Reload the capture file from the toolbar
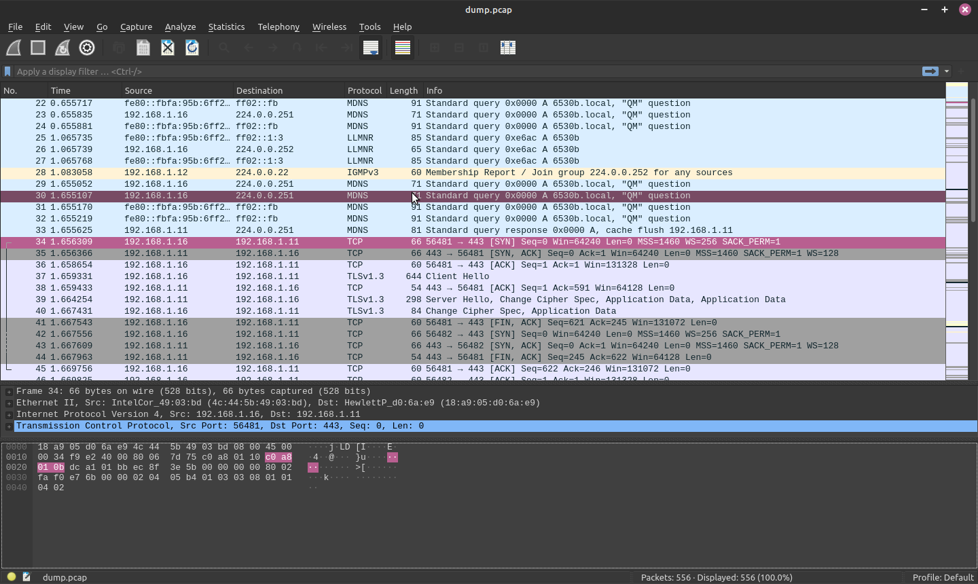This screenshot has width=978, height=584. point(192,48)
